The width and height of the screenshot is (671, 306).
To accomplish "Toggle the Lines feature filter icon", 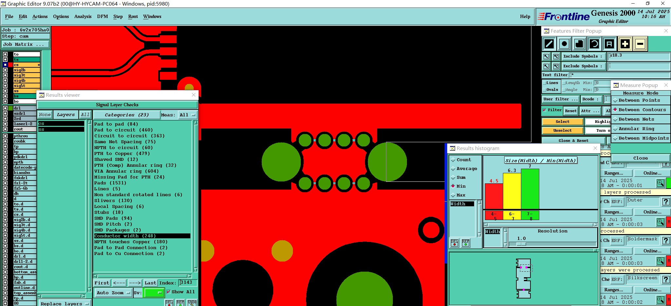I will click(549, 43).
